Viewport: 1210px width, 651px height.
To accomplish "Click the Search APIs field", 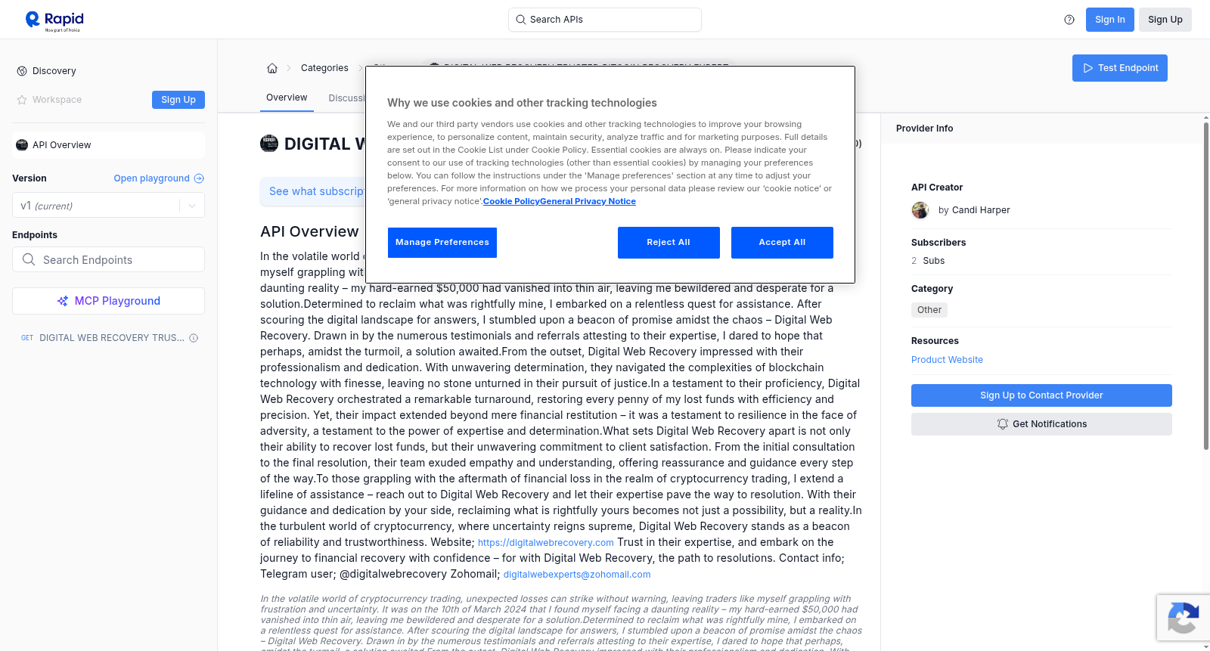I will point(605,20).
